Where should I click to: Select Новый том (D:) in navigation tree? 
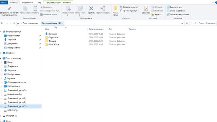pyautogui.click(x=14, y=95)
